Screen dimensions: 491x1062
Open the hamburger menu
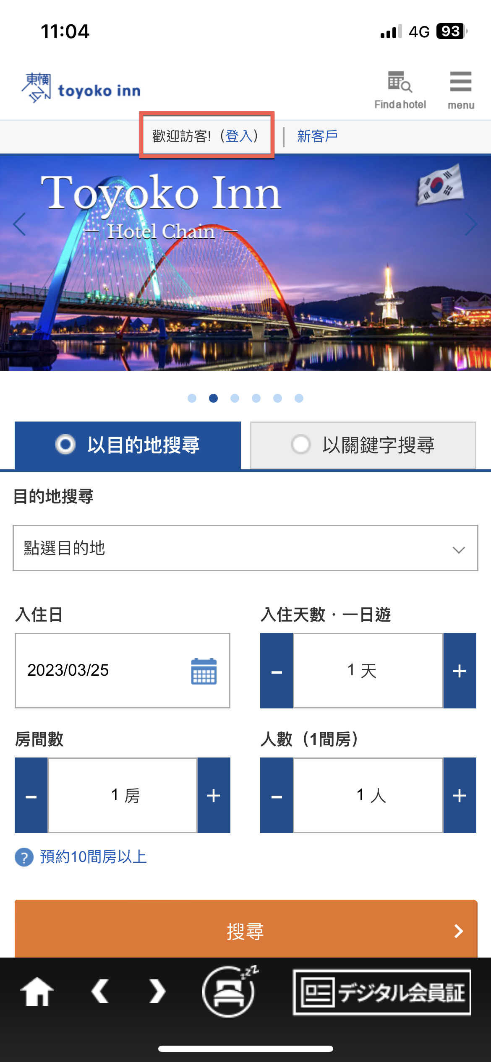coord(461,90)
